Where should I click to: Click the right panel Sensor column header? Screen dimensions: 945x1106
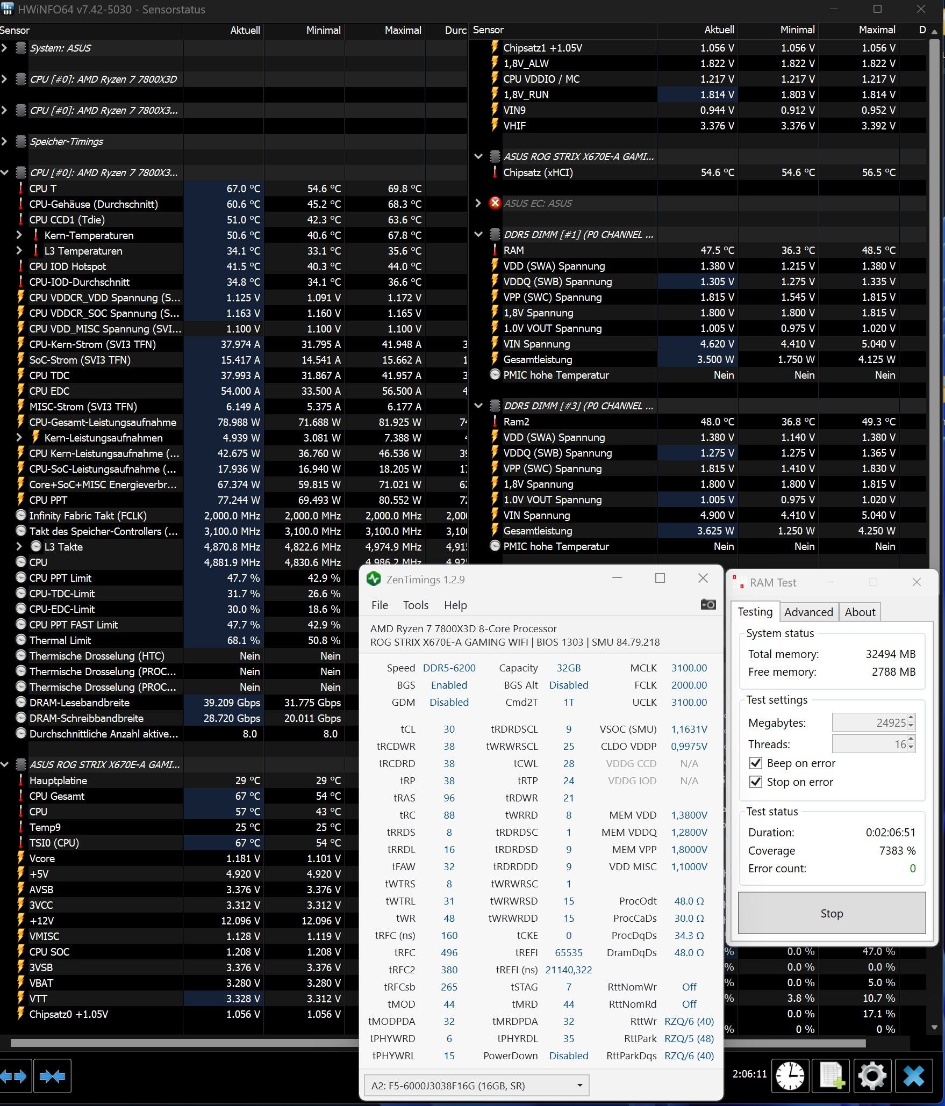563,30
